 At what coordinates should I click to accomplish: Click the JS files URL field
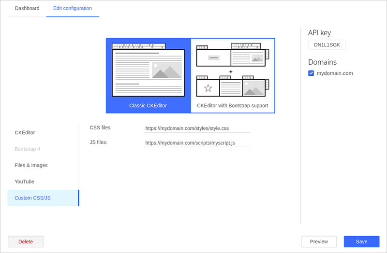pos(197,143)
